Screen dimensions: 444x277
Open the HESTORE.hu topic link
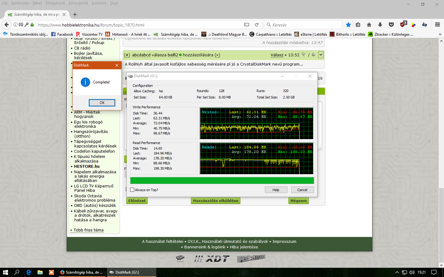87,166
